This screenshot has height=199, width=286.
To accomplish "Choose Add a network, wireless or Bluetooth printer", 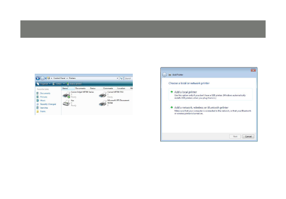I will 211,110.
